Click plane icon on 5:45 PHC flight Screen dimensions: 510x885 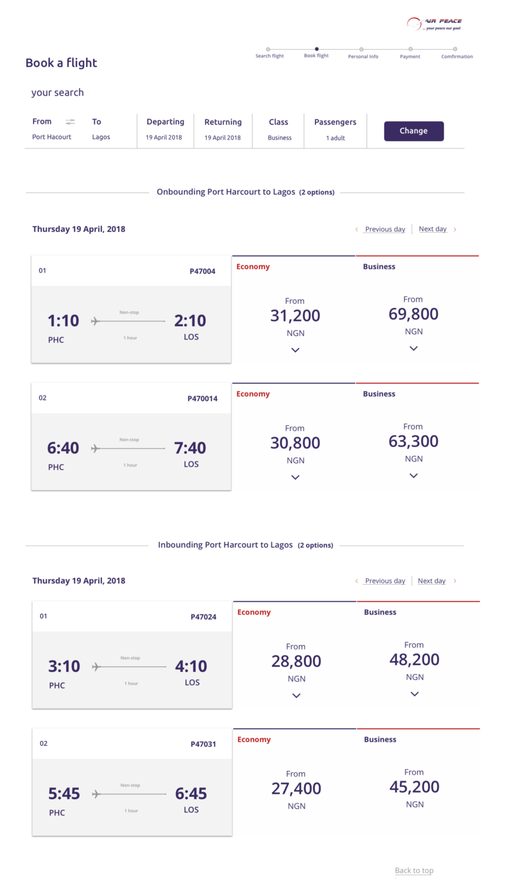[x=97, y=794]
